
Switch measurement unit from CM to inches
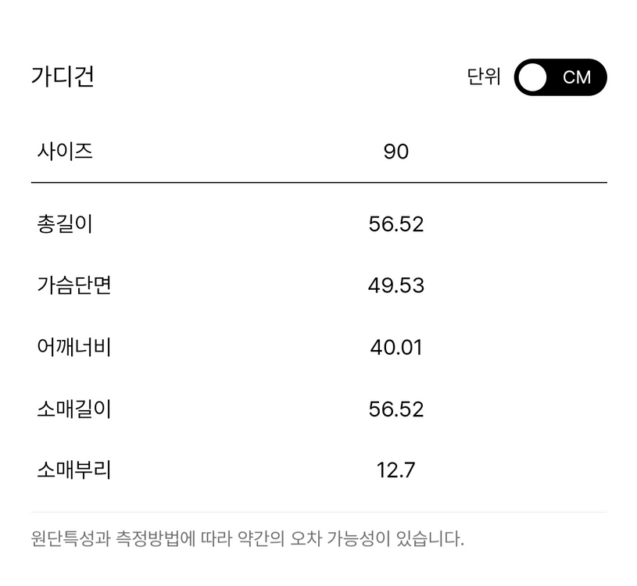click(x=560, y=77)
